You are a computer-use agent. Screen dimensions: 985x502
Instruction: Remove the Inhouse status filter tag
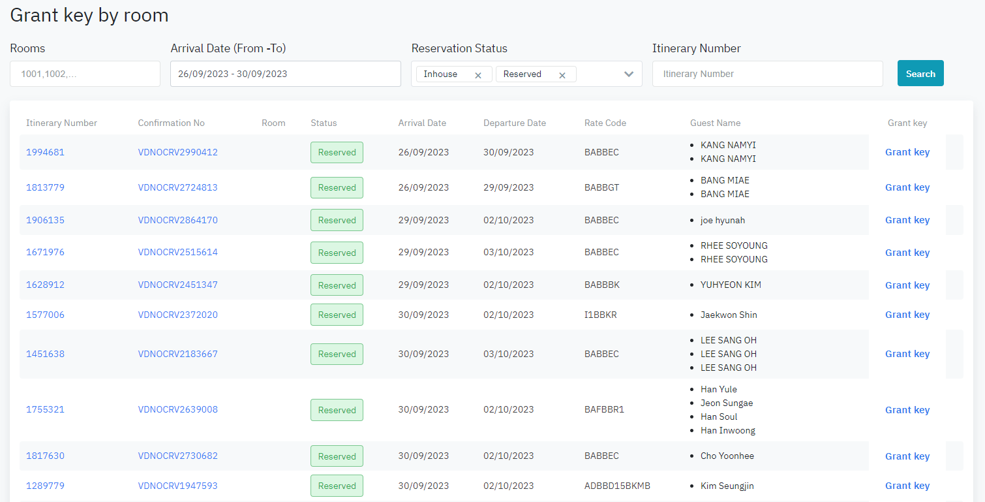pos(478,75)
